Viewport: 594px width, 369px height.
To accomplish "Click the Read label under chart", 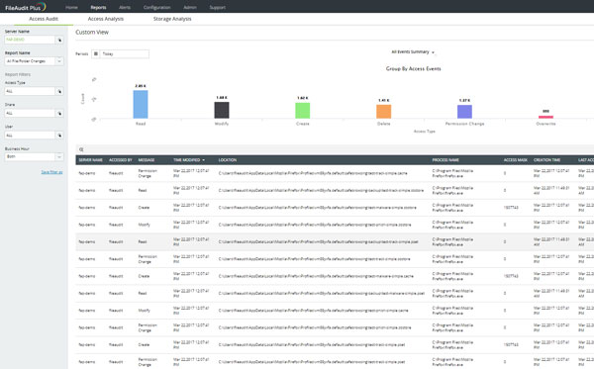I will (141, 124).
